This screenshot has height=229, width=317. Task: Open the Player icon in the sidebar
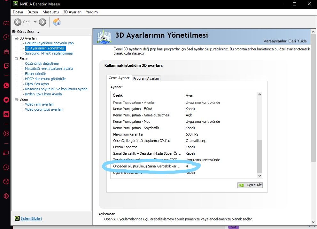pyautogui.click(x=6, y=133)
